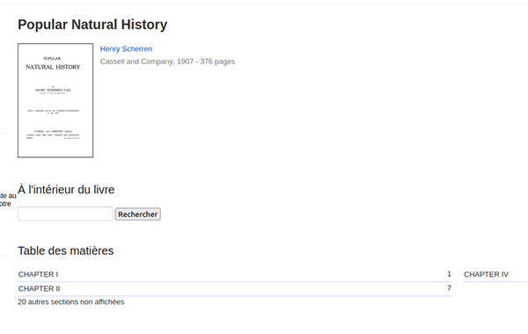Focus the search inside book text field
Image resolution: width=528 pixels, height=334 pixels.
pos(65,214)
